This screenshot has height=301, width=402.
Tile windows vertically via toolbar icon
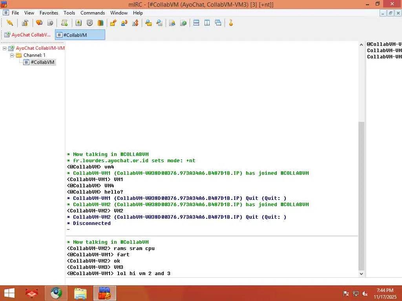[x=207, y=23]
